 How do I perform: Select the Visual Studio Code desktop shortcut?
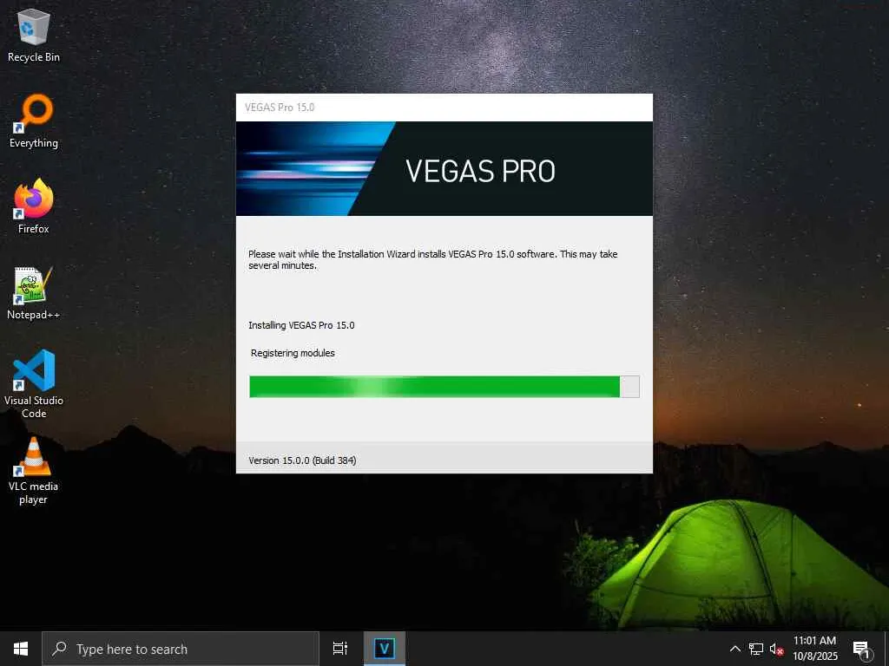[x=34, y=384]
